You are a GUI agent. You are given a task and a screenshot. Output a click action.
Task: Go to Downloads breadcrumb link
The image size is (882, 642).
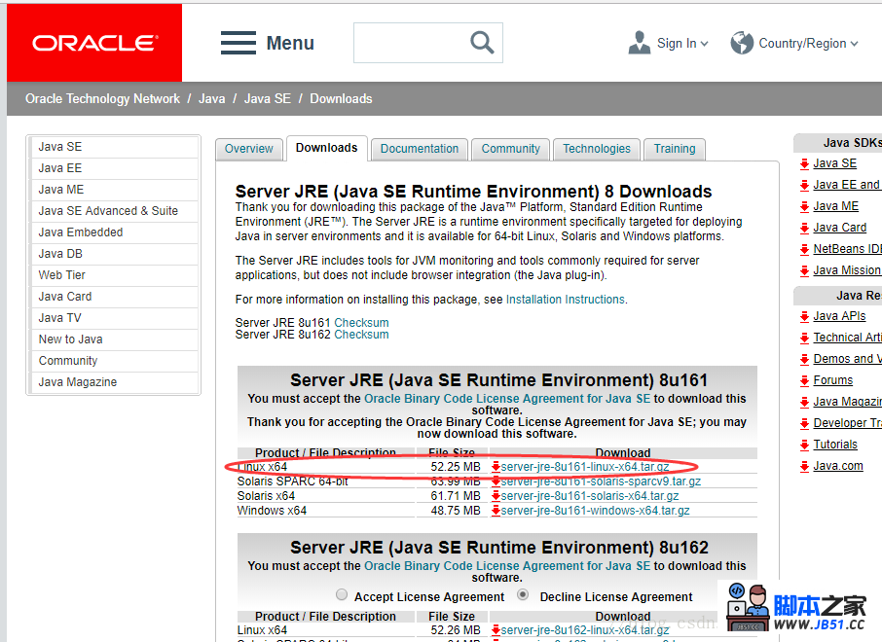[341, 99]
